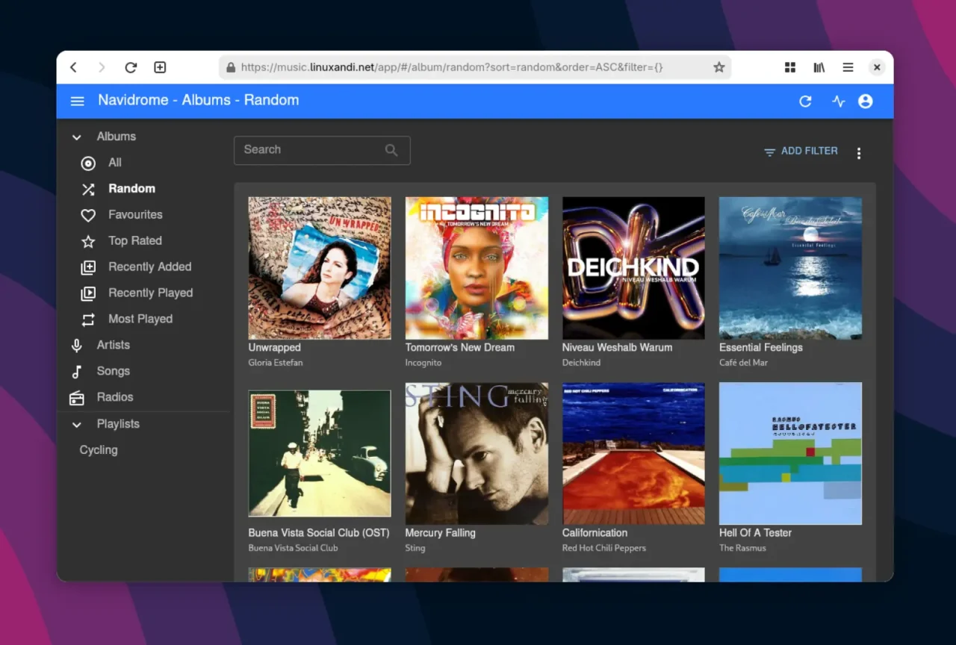Open the user account profile icon
The width and height of the screenshot is (956, 645).
point(866,102)
